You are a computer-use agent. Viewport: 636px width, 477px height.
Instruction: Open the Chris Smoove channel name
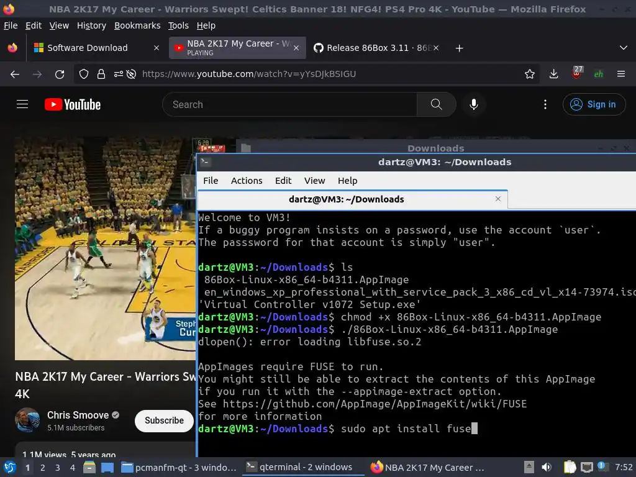(x=78, y=416)
